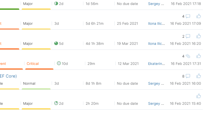Click thumbs-up on Ekaterin's Critical issue
Image resolution: width=208 pixels, height=113 pixels.
point(199,56)
